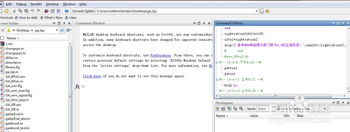The width and height of the screenshot is (350, 132).
Task: Open the Desktop menu
Action: tap(52, 4)
